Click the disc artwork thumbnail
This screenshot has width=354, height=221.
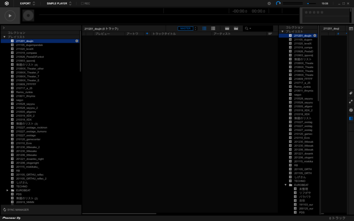[x=28, y=15]
